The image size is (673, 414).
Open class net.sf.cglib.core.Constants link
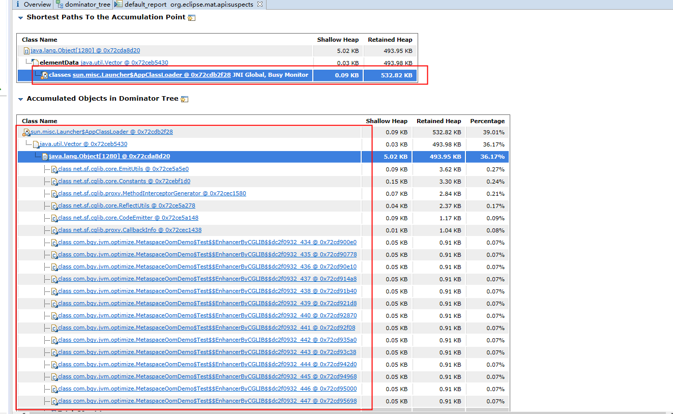click(x=124, y=181)
